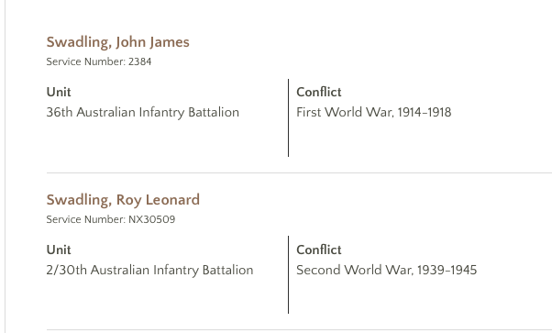The height and width of the screenshot is (333, 552).
Task: Click vertical divider in Roy Leonard record
Action: (x=288, y=275)
